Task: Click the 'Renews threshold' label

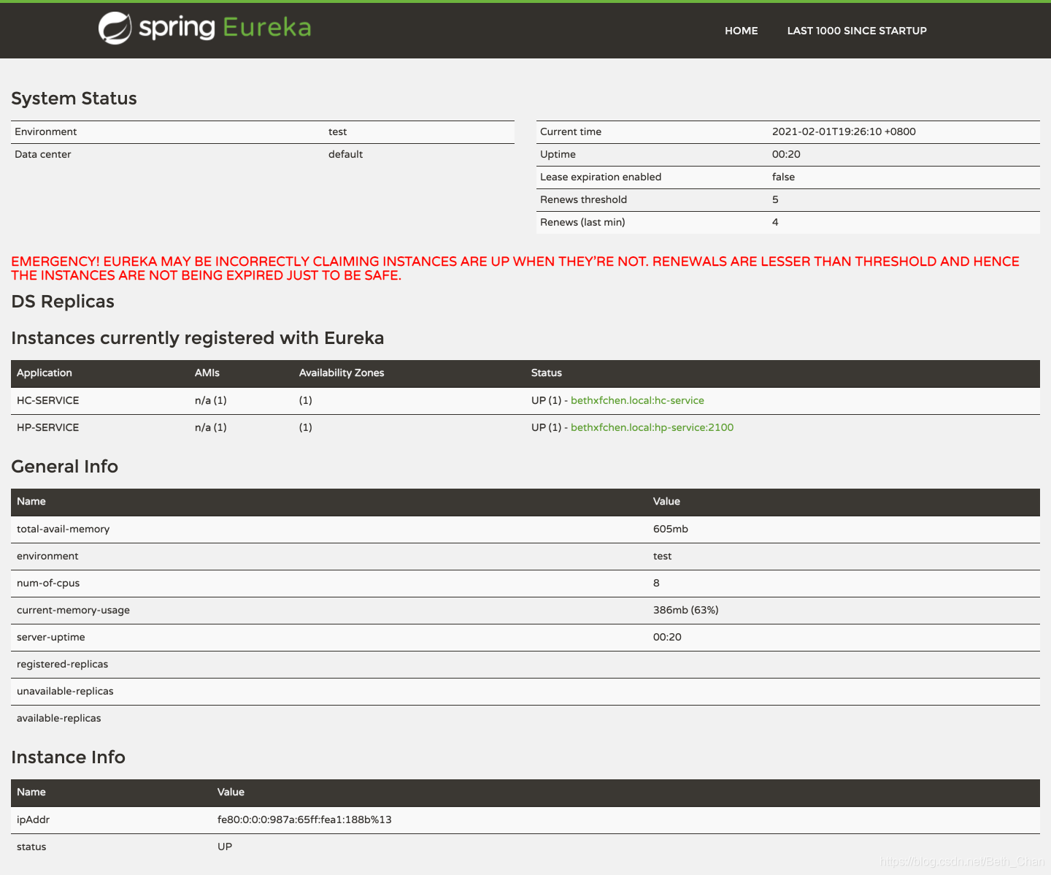Action: click(x=583, y=199)
